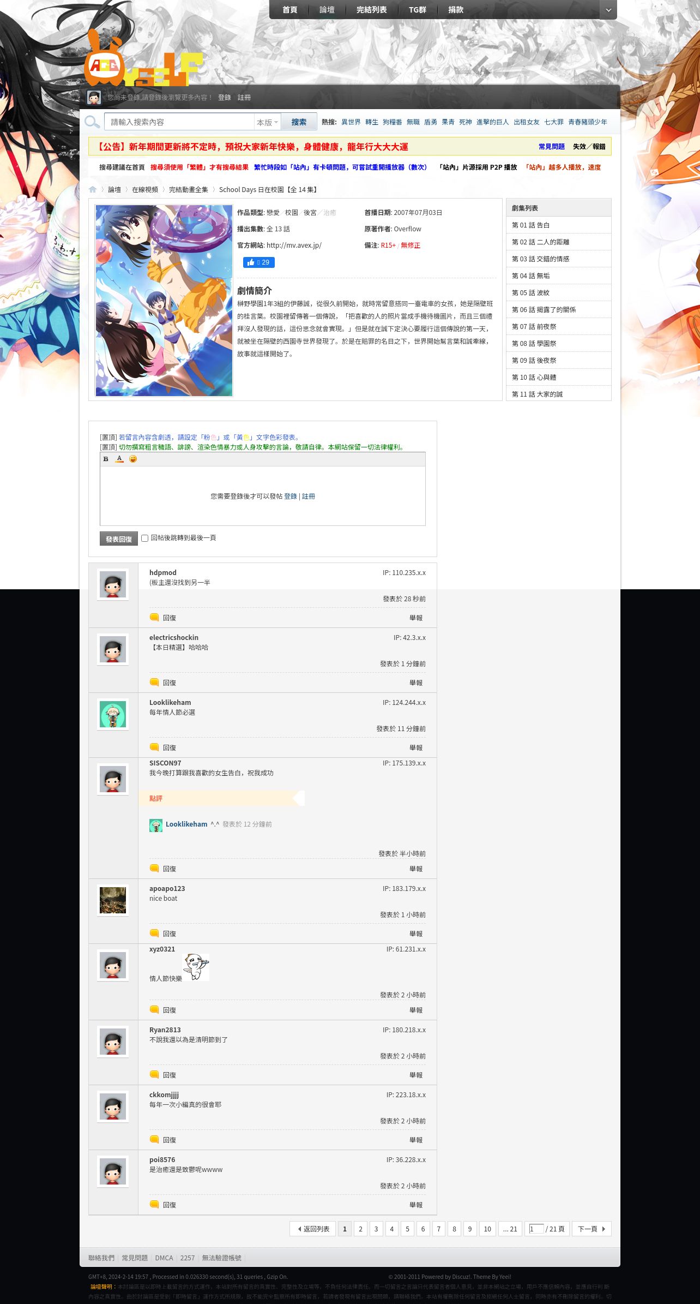The height and width of the screenshot is (1304, 700).
Task: Click the DMCA footer link
Action: point(164,1258)
